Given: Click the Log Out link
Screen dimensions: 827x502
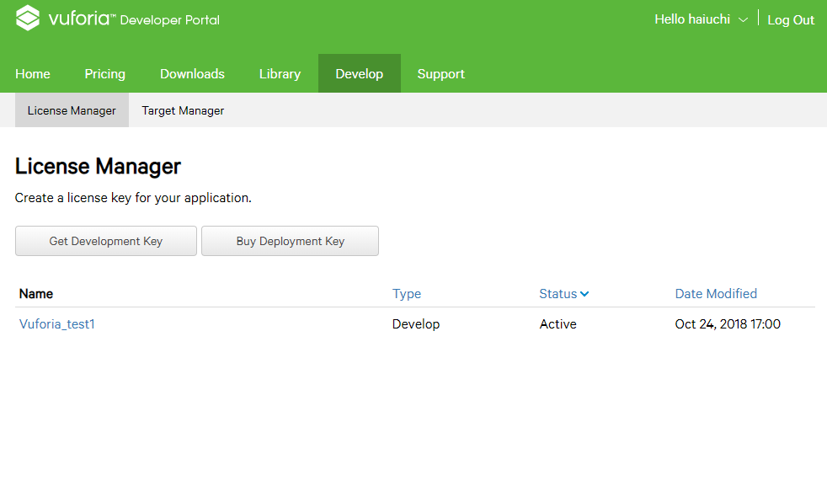Looking at the screenshot, I should [791, 20].
